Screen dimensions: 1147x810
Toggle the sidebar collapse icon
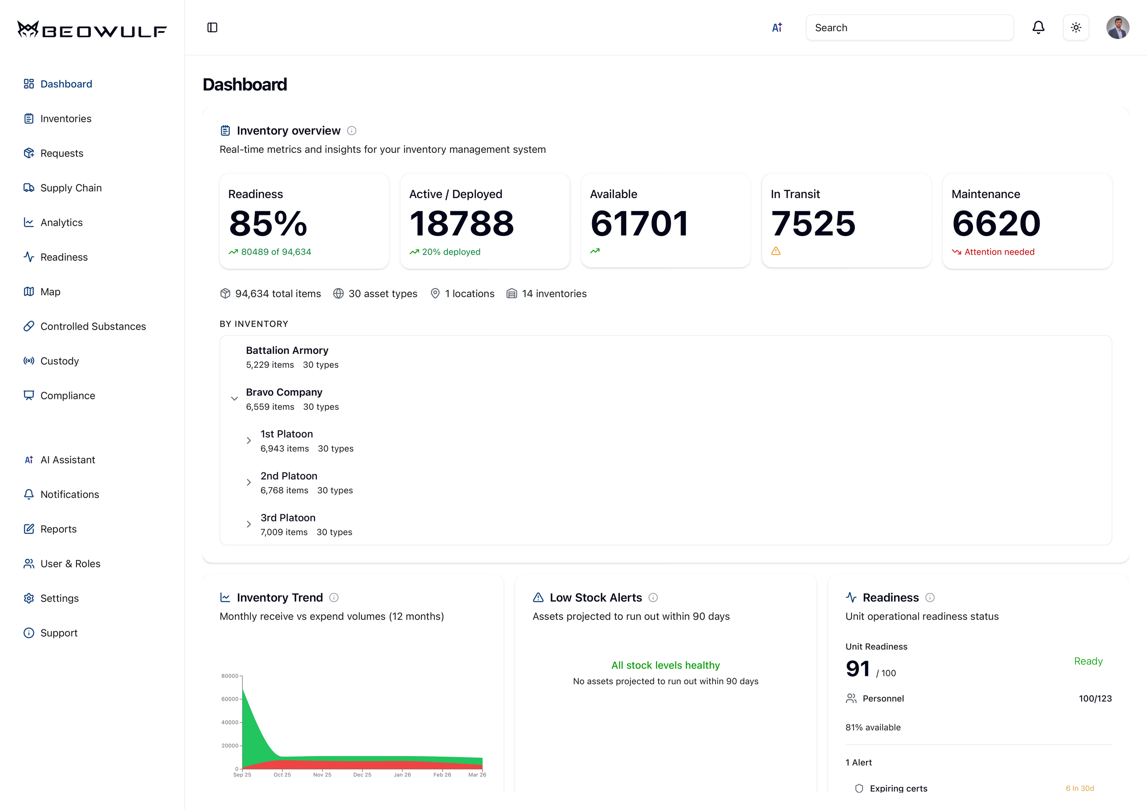[212, 27]
